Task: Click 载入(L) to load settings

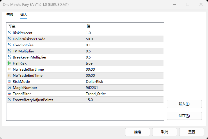Action: 184,104
